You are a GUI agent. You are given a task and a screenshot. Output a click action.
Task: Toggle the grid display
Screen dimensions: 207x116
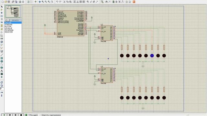32,2
